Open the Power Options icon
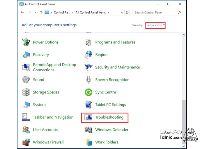Viewport: 202px width, 149px height. pos(26,42)
